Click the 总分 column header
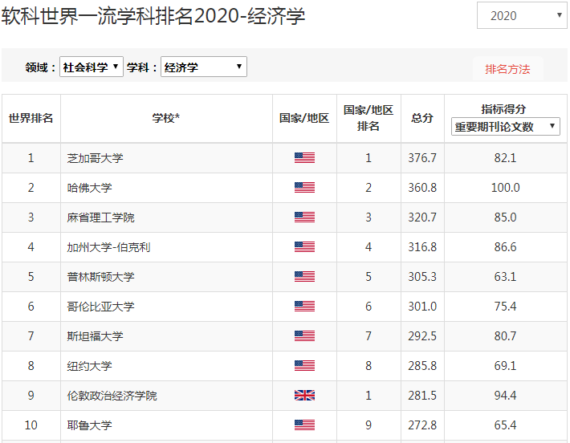The image size is (570, 443). (422, 118)
